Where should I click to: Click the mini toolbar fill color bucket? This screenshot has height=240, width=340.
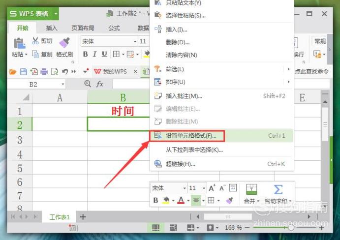tap(166, 200)
